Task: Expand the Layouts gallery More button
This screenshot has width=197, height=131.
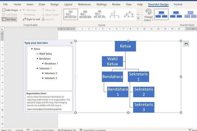Action: tap(138, 19)
